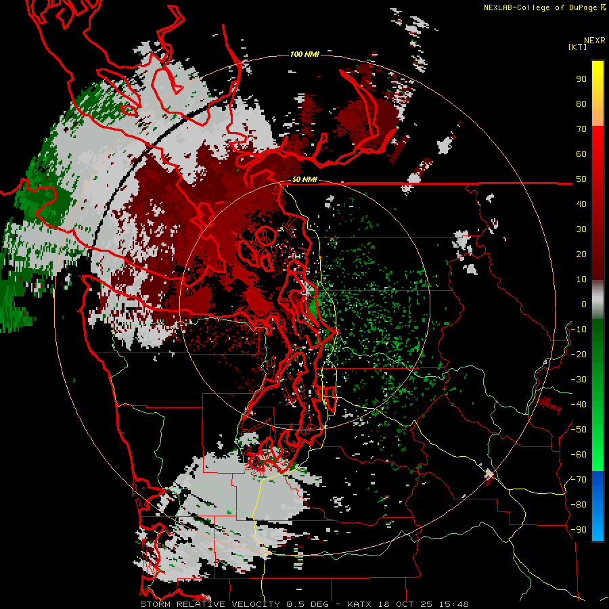
Task: Click the blue bottom segment of the color bar
Action: tap(597, 506)
